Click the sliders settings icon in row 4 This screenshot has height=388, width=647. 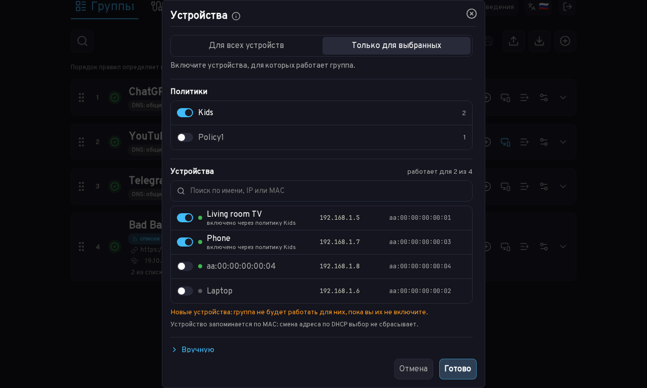(544, 247)
